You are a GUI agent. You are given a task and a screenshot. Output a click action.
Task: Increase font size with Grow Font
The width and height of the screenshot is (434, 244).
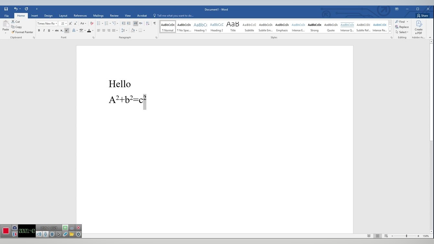(x=70, y=23)
